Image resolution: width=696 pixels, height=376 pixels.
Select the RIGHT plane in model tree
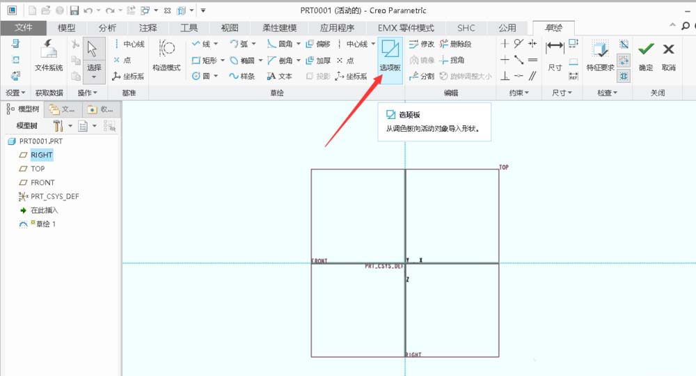click(36, 155)
